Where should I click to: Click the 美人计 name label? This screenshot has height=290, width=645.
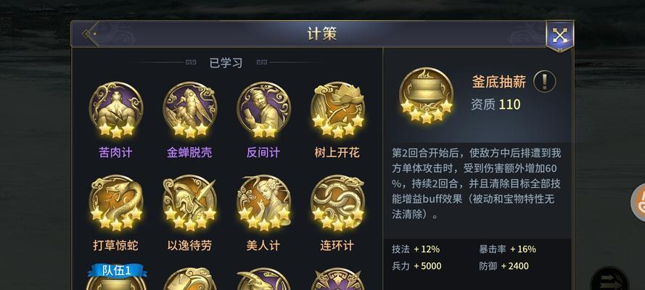click(x=263, y=246)
